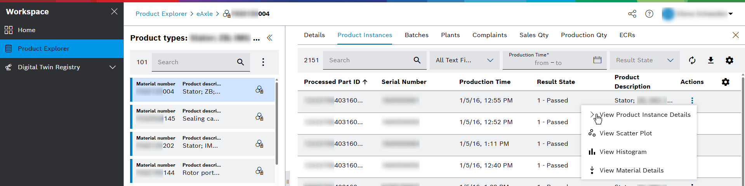The width and height of the screenshot is (745, 186).
Task: Select Product Explorer in the sidebar
Action: pos(62,48)
